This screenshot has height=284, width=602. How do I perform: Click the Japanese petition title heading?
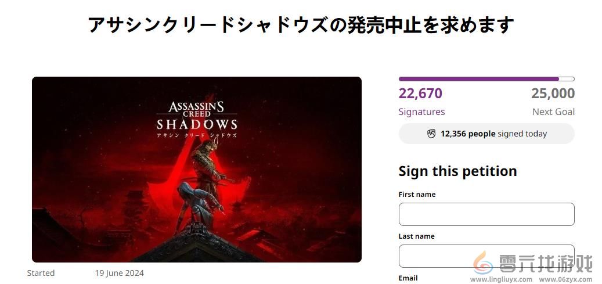click(x=301, y=25)
